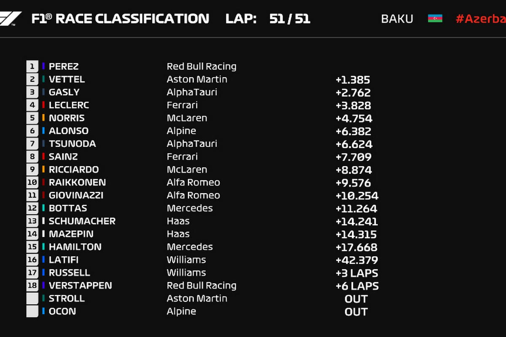Click the #Azerbaijan hashtag link

[481, 19]
